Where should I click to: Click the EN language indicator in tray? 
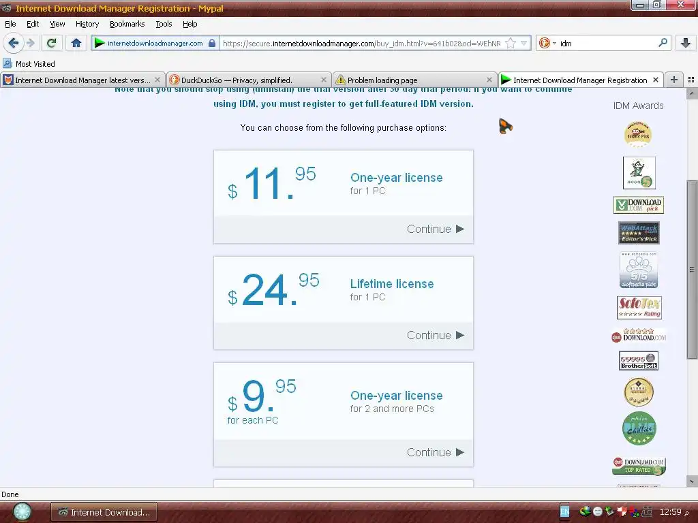coord(564,511)
